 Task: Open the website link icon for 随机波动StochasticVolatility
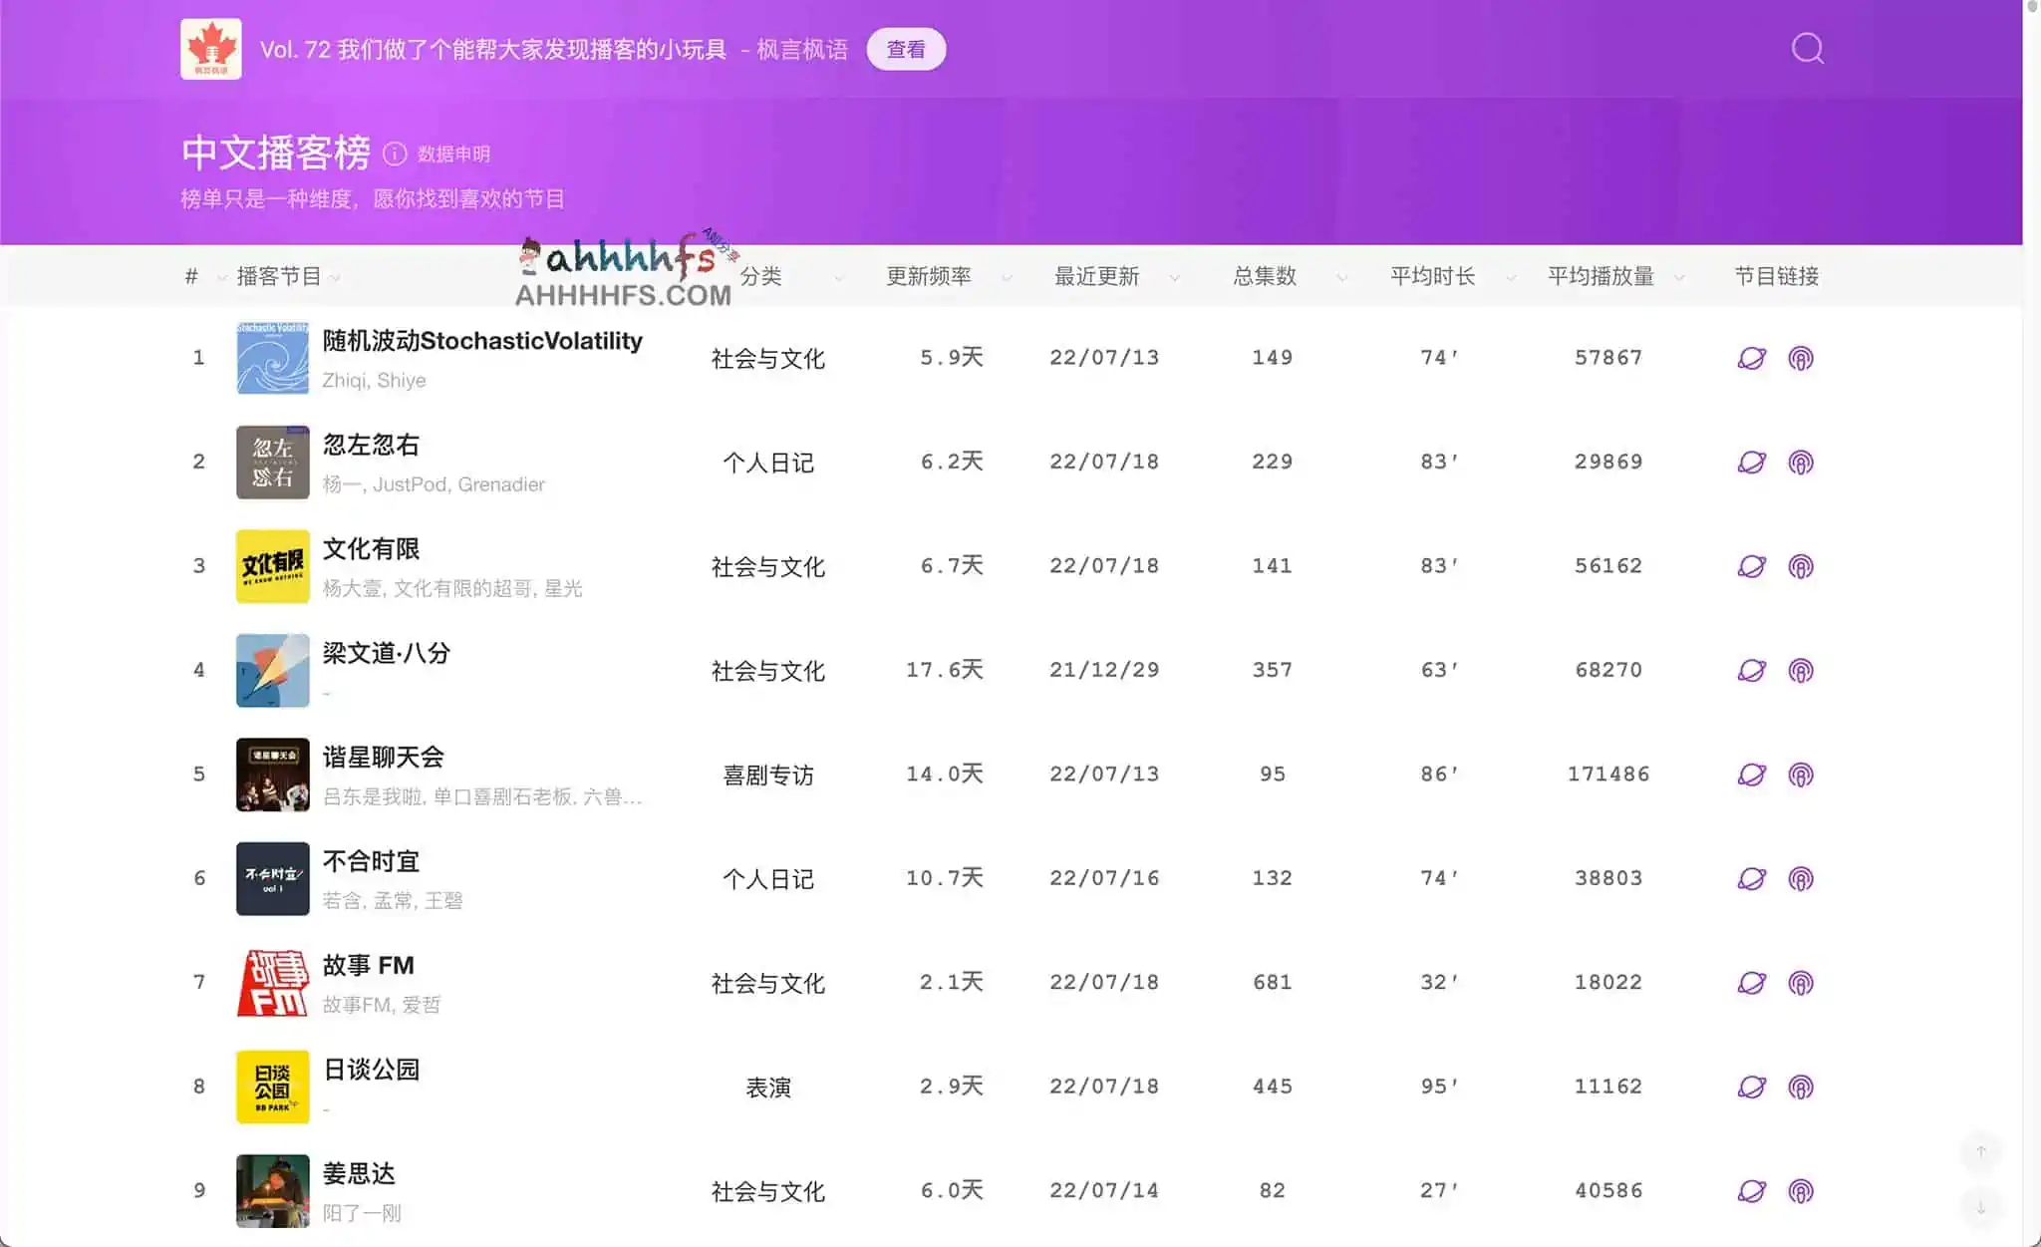[x=1751, y=358]
